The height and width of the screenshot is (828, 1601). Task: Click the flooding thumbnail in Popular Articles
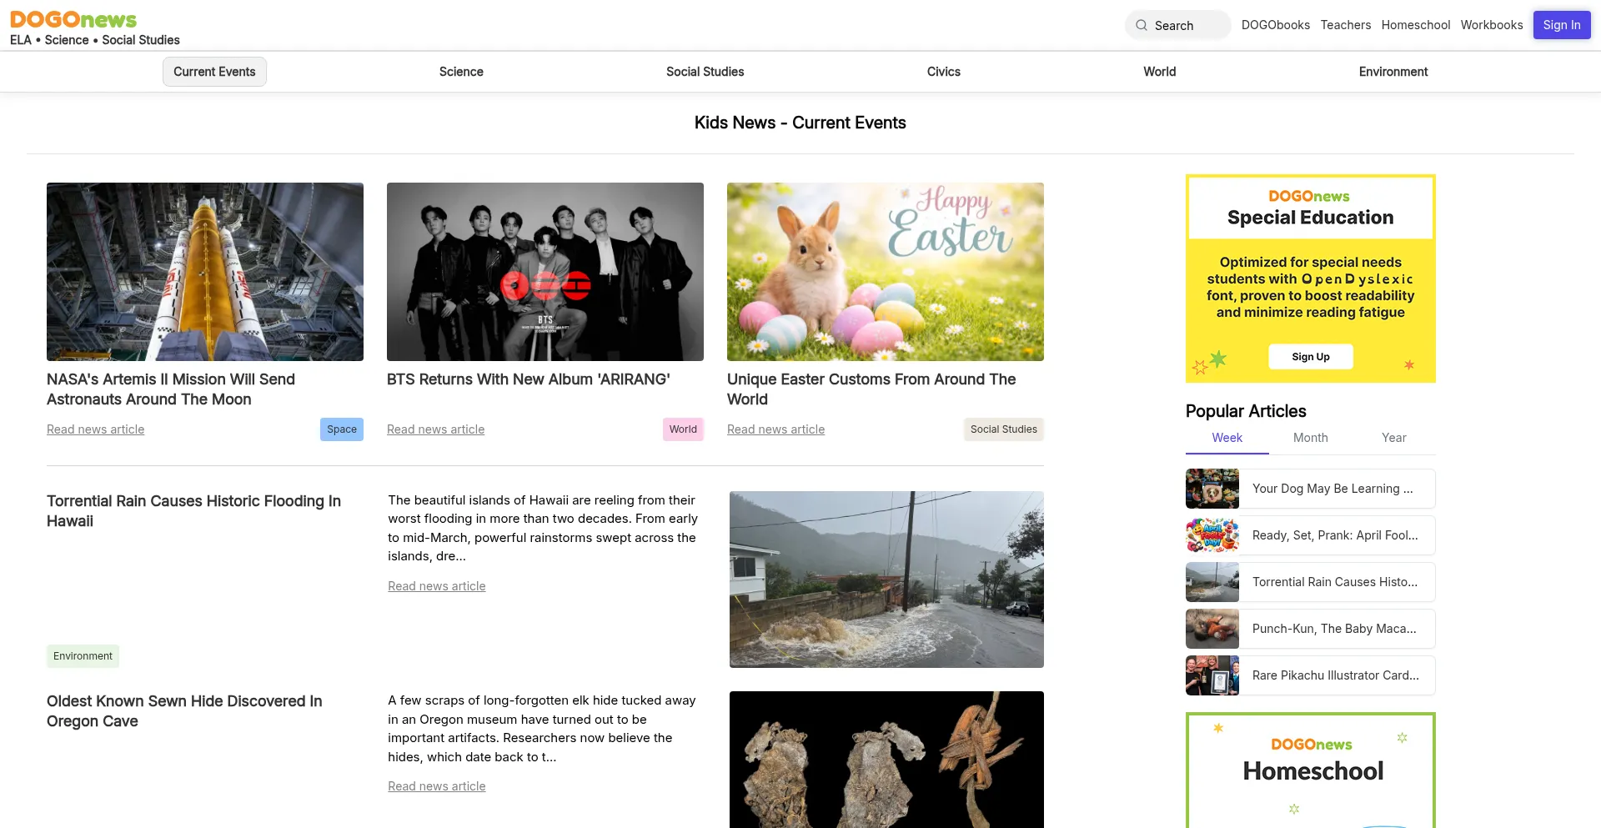click(x=1212, y=582)
